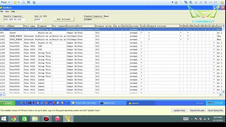Click the network adapter device icon

(x=186, y=2)
